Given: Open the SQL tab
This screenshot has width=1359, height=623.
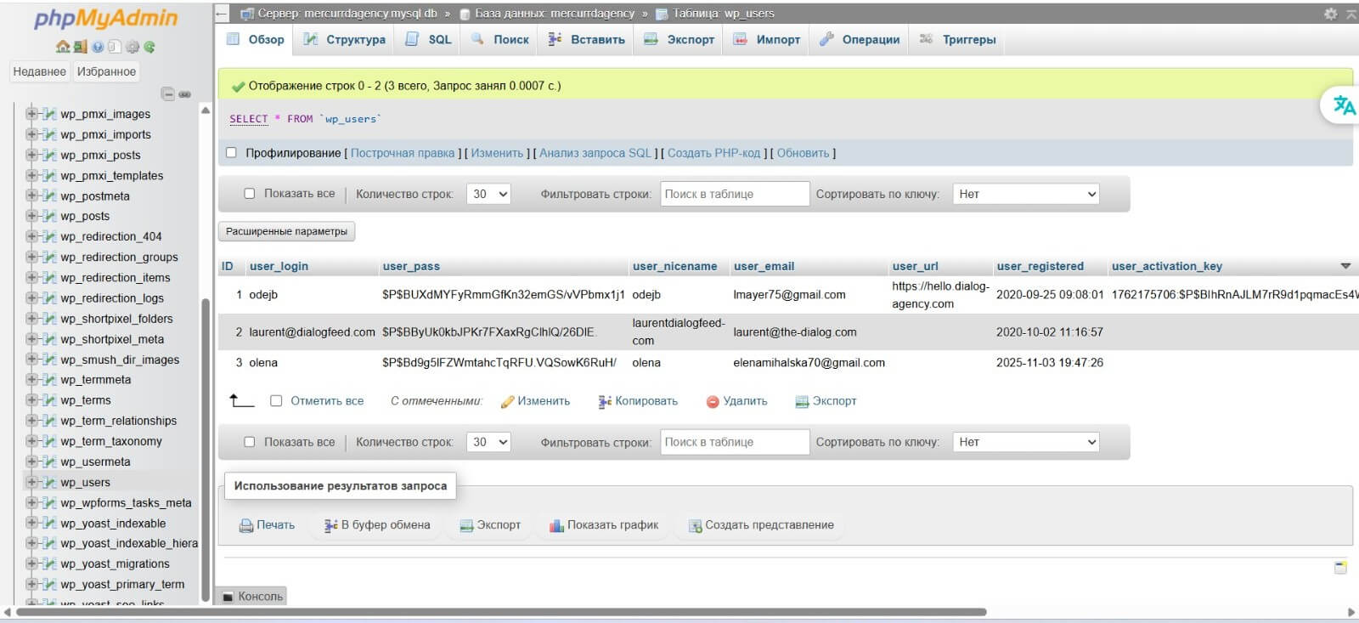Looking at the screenshot, I should click(x=429, y=39).
